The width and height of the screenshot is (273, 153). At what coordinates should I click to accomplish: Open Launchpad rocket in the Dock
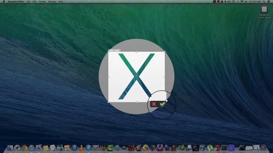click(x=17, y=148)
